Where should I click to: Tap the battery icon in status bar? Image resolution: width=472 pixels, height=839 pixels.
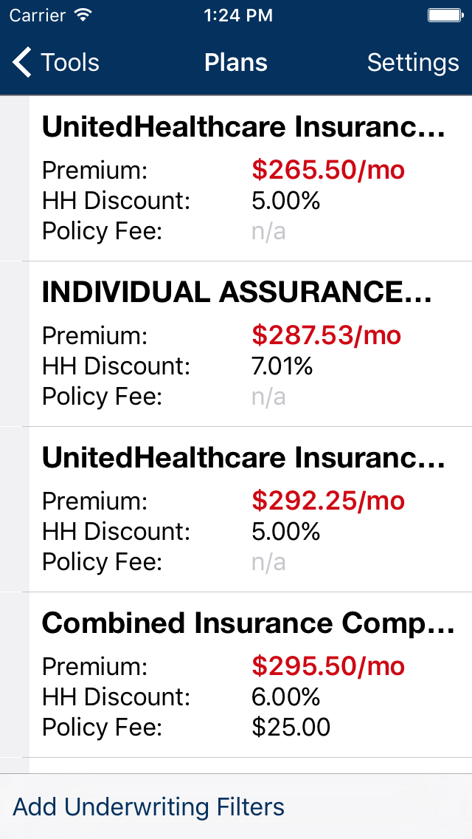(445, 15)
